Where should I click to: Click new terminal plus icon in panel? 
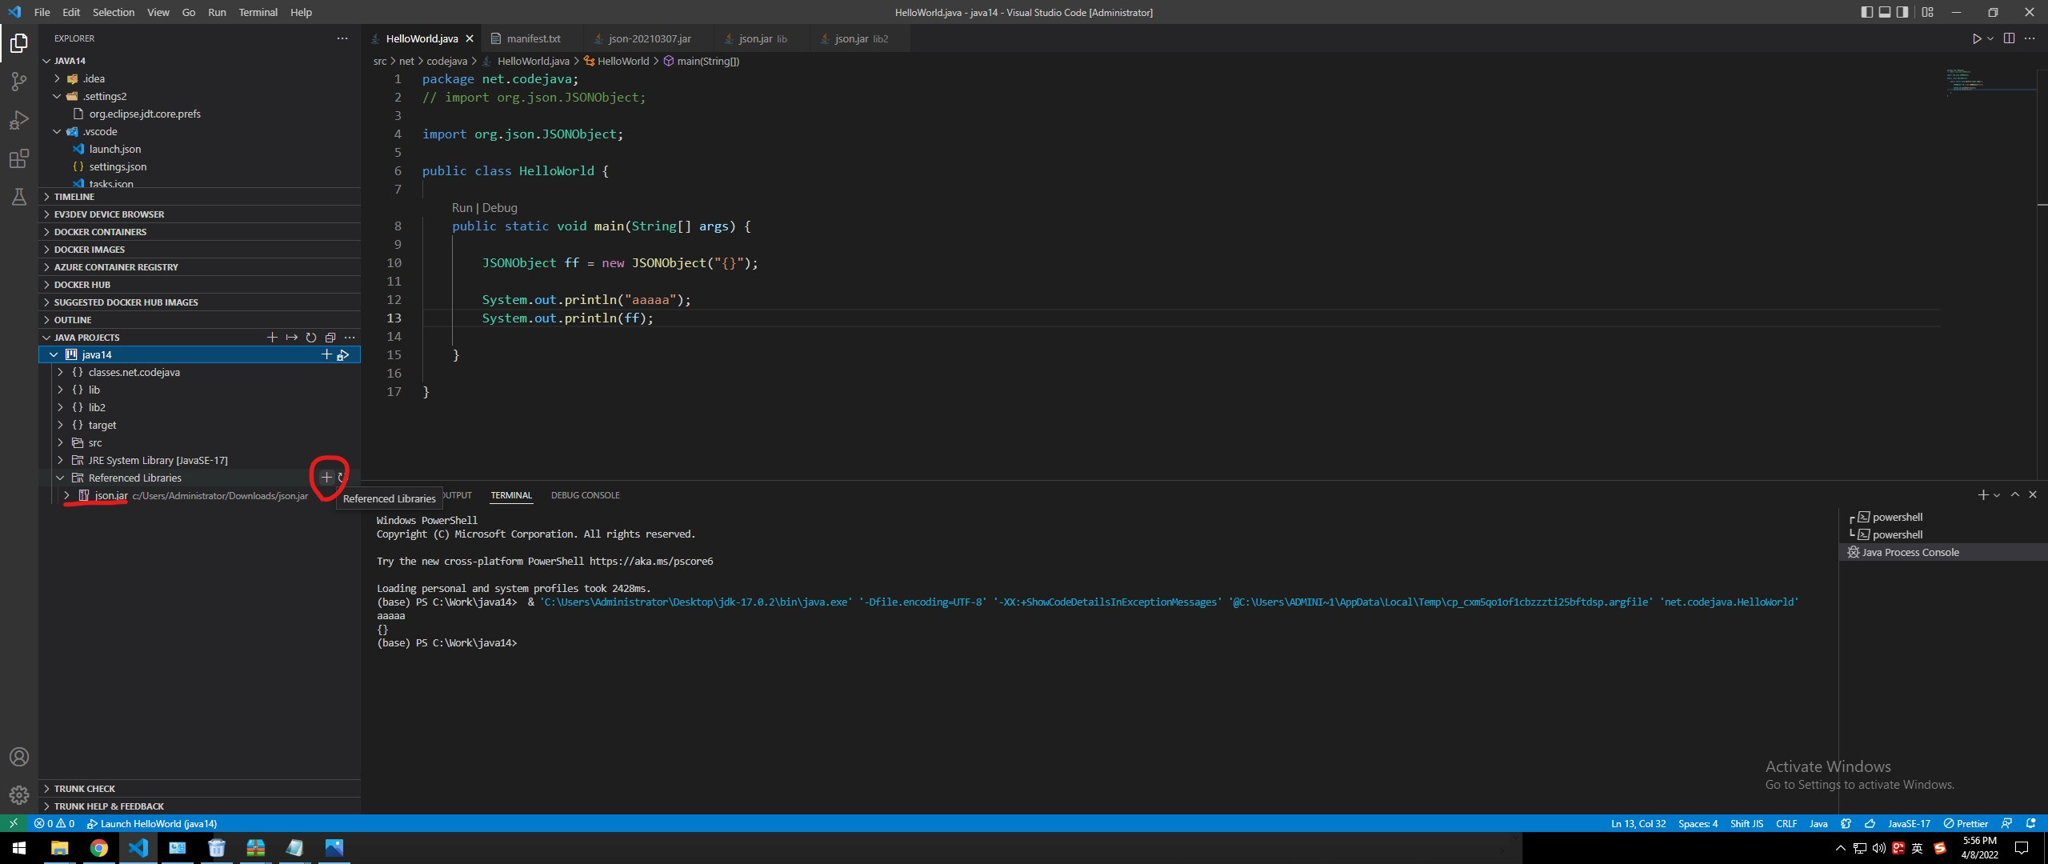(x=1983, y=495)
